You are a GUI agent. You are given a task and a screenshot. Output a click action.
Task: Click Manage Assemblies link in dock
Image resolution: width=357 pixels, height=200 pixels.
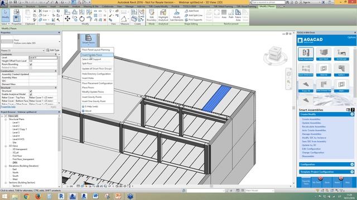click(x=311, y=134)
